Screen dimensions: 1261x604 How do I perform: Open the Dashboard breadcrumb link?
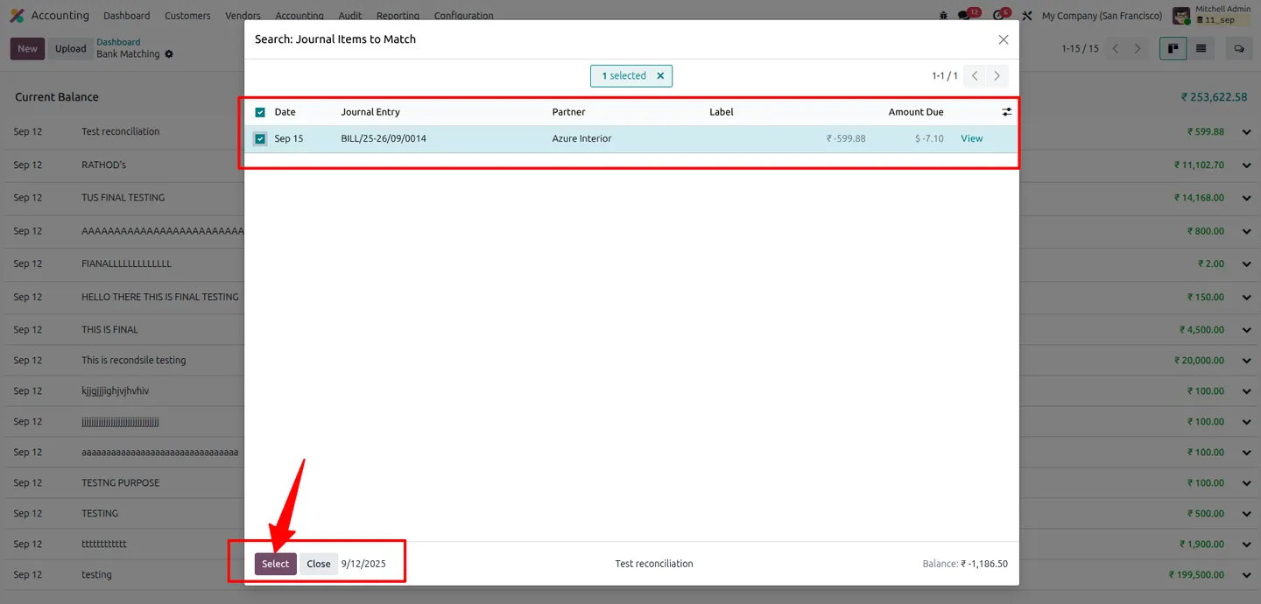tap(118, 42)
